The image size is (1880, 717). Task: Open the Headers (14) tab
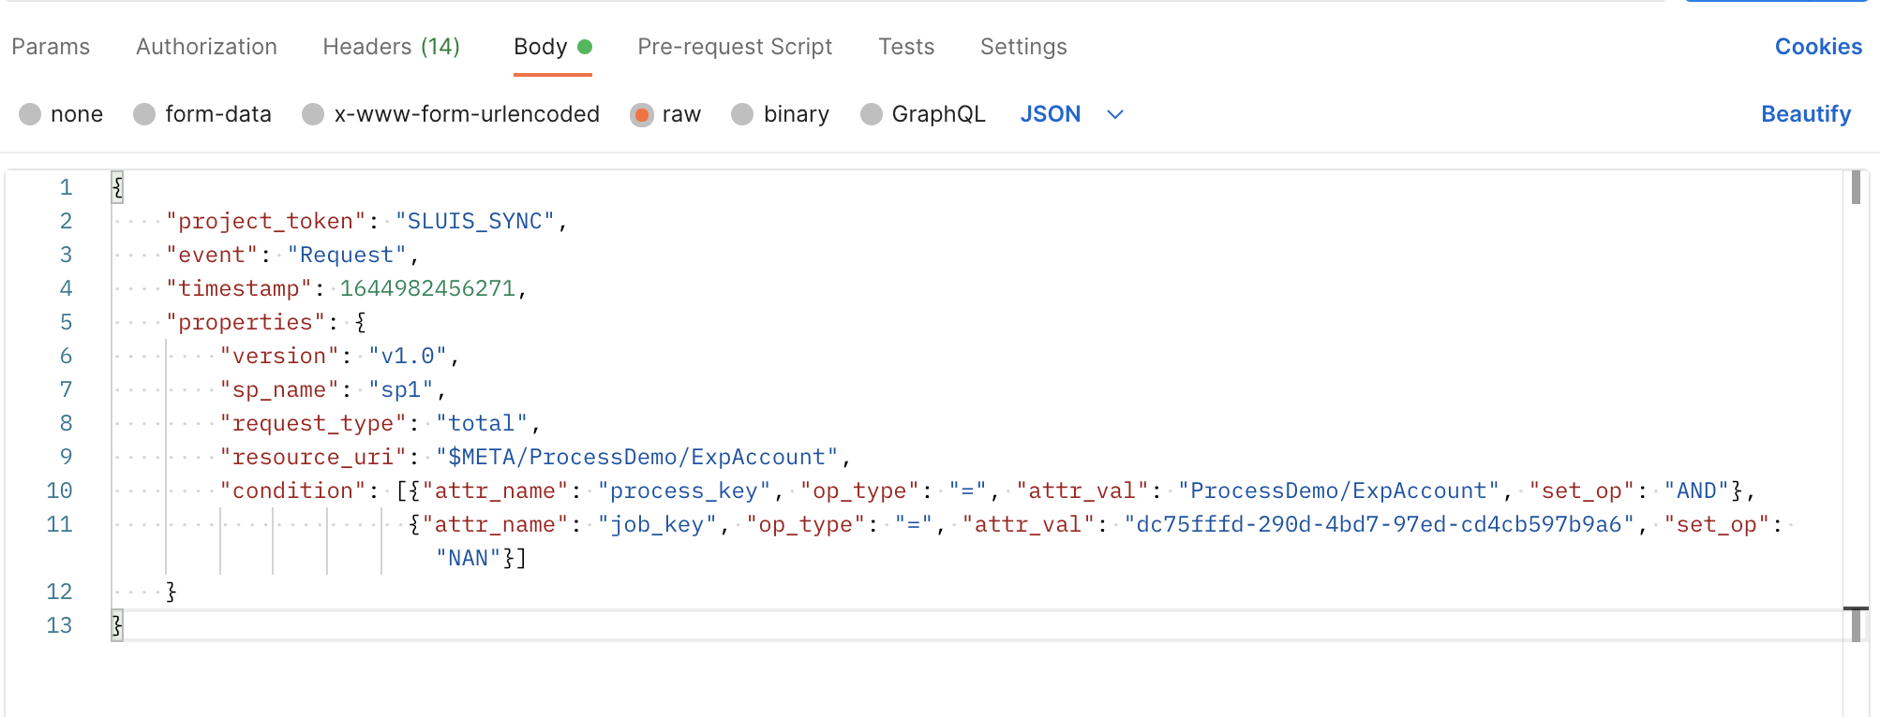tap(391, 47)
